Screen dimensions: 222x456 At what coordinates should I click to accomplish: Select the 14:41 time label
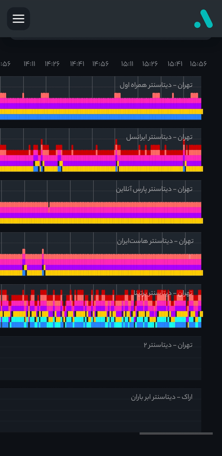[x=77, y=64]
